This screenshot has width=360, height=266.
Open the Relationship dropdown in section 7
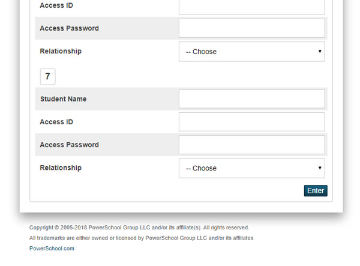click(251, 168)
